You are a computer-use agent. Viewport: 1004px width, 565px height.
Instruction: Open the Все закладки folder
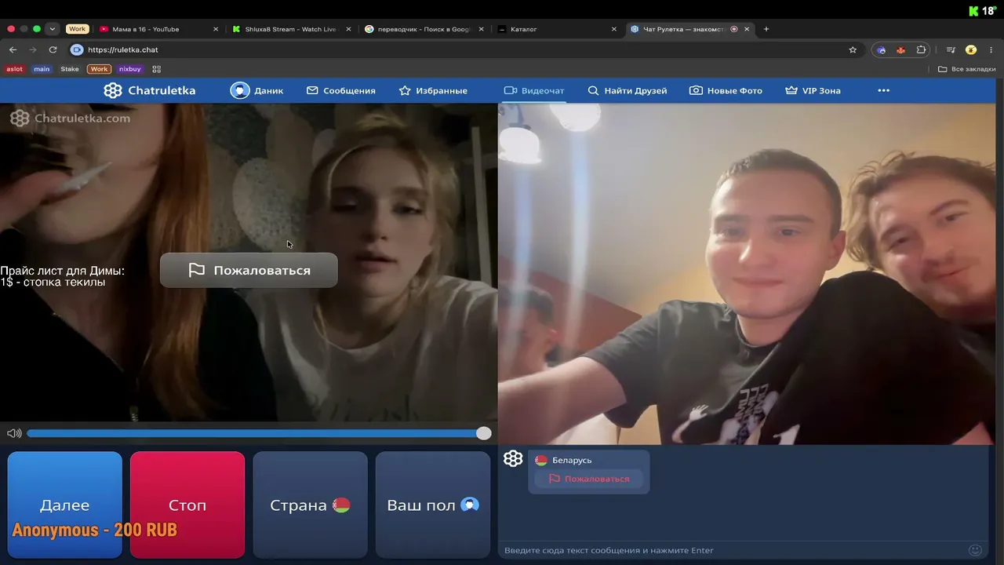pyautogui.click(x=967, y=69)
